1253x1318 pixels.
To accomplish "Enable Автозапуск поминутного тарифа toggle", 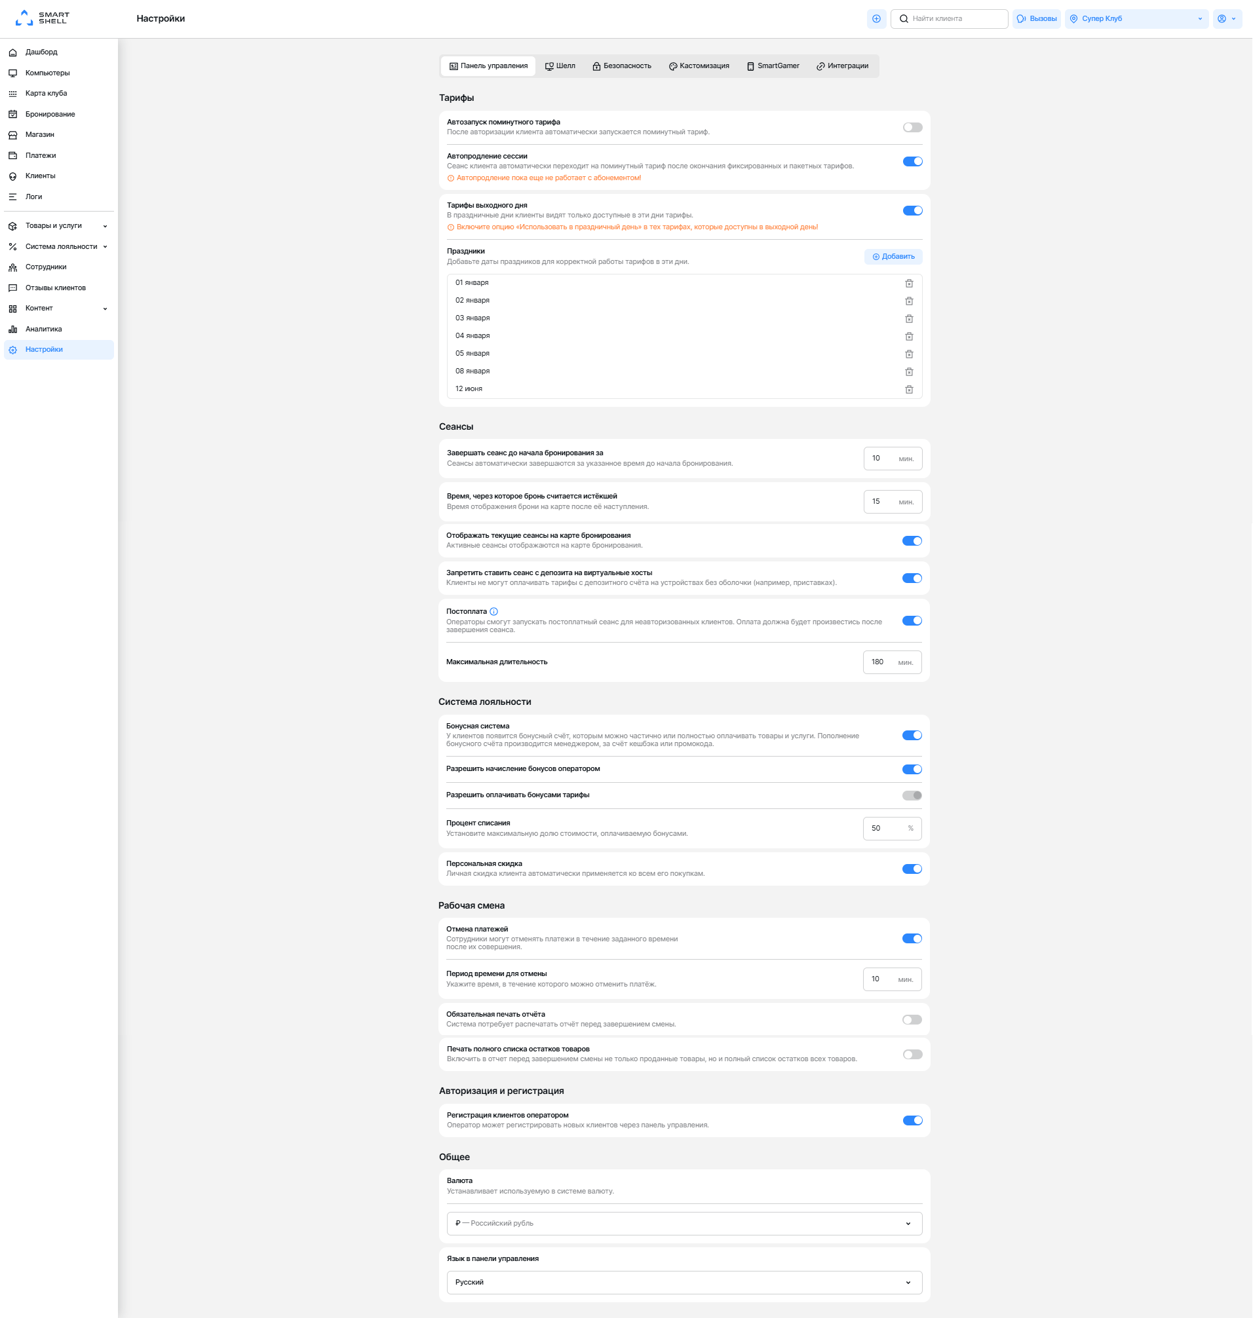I will (x=912, y=128).
